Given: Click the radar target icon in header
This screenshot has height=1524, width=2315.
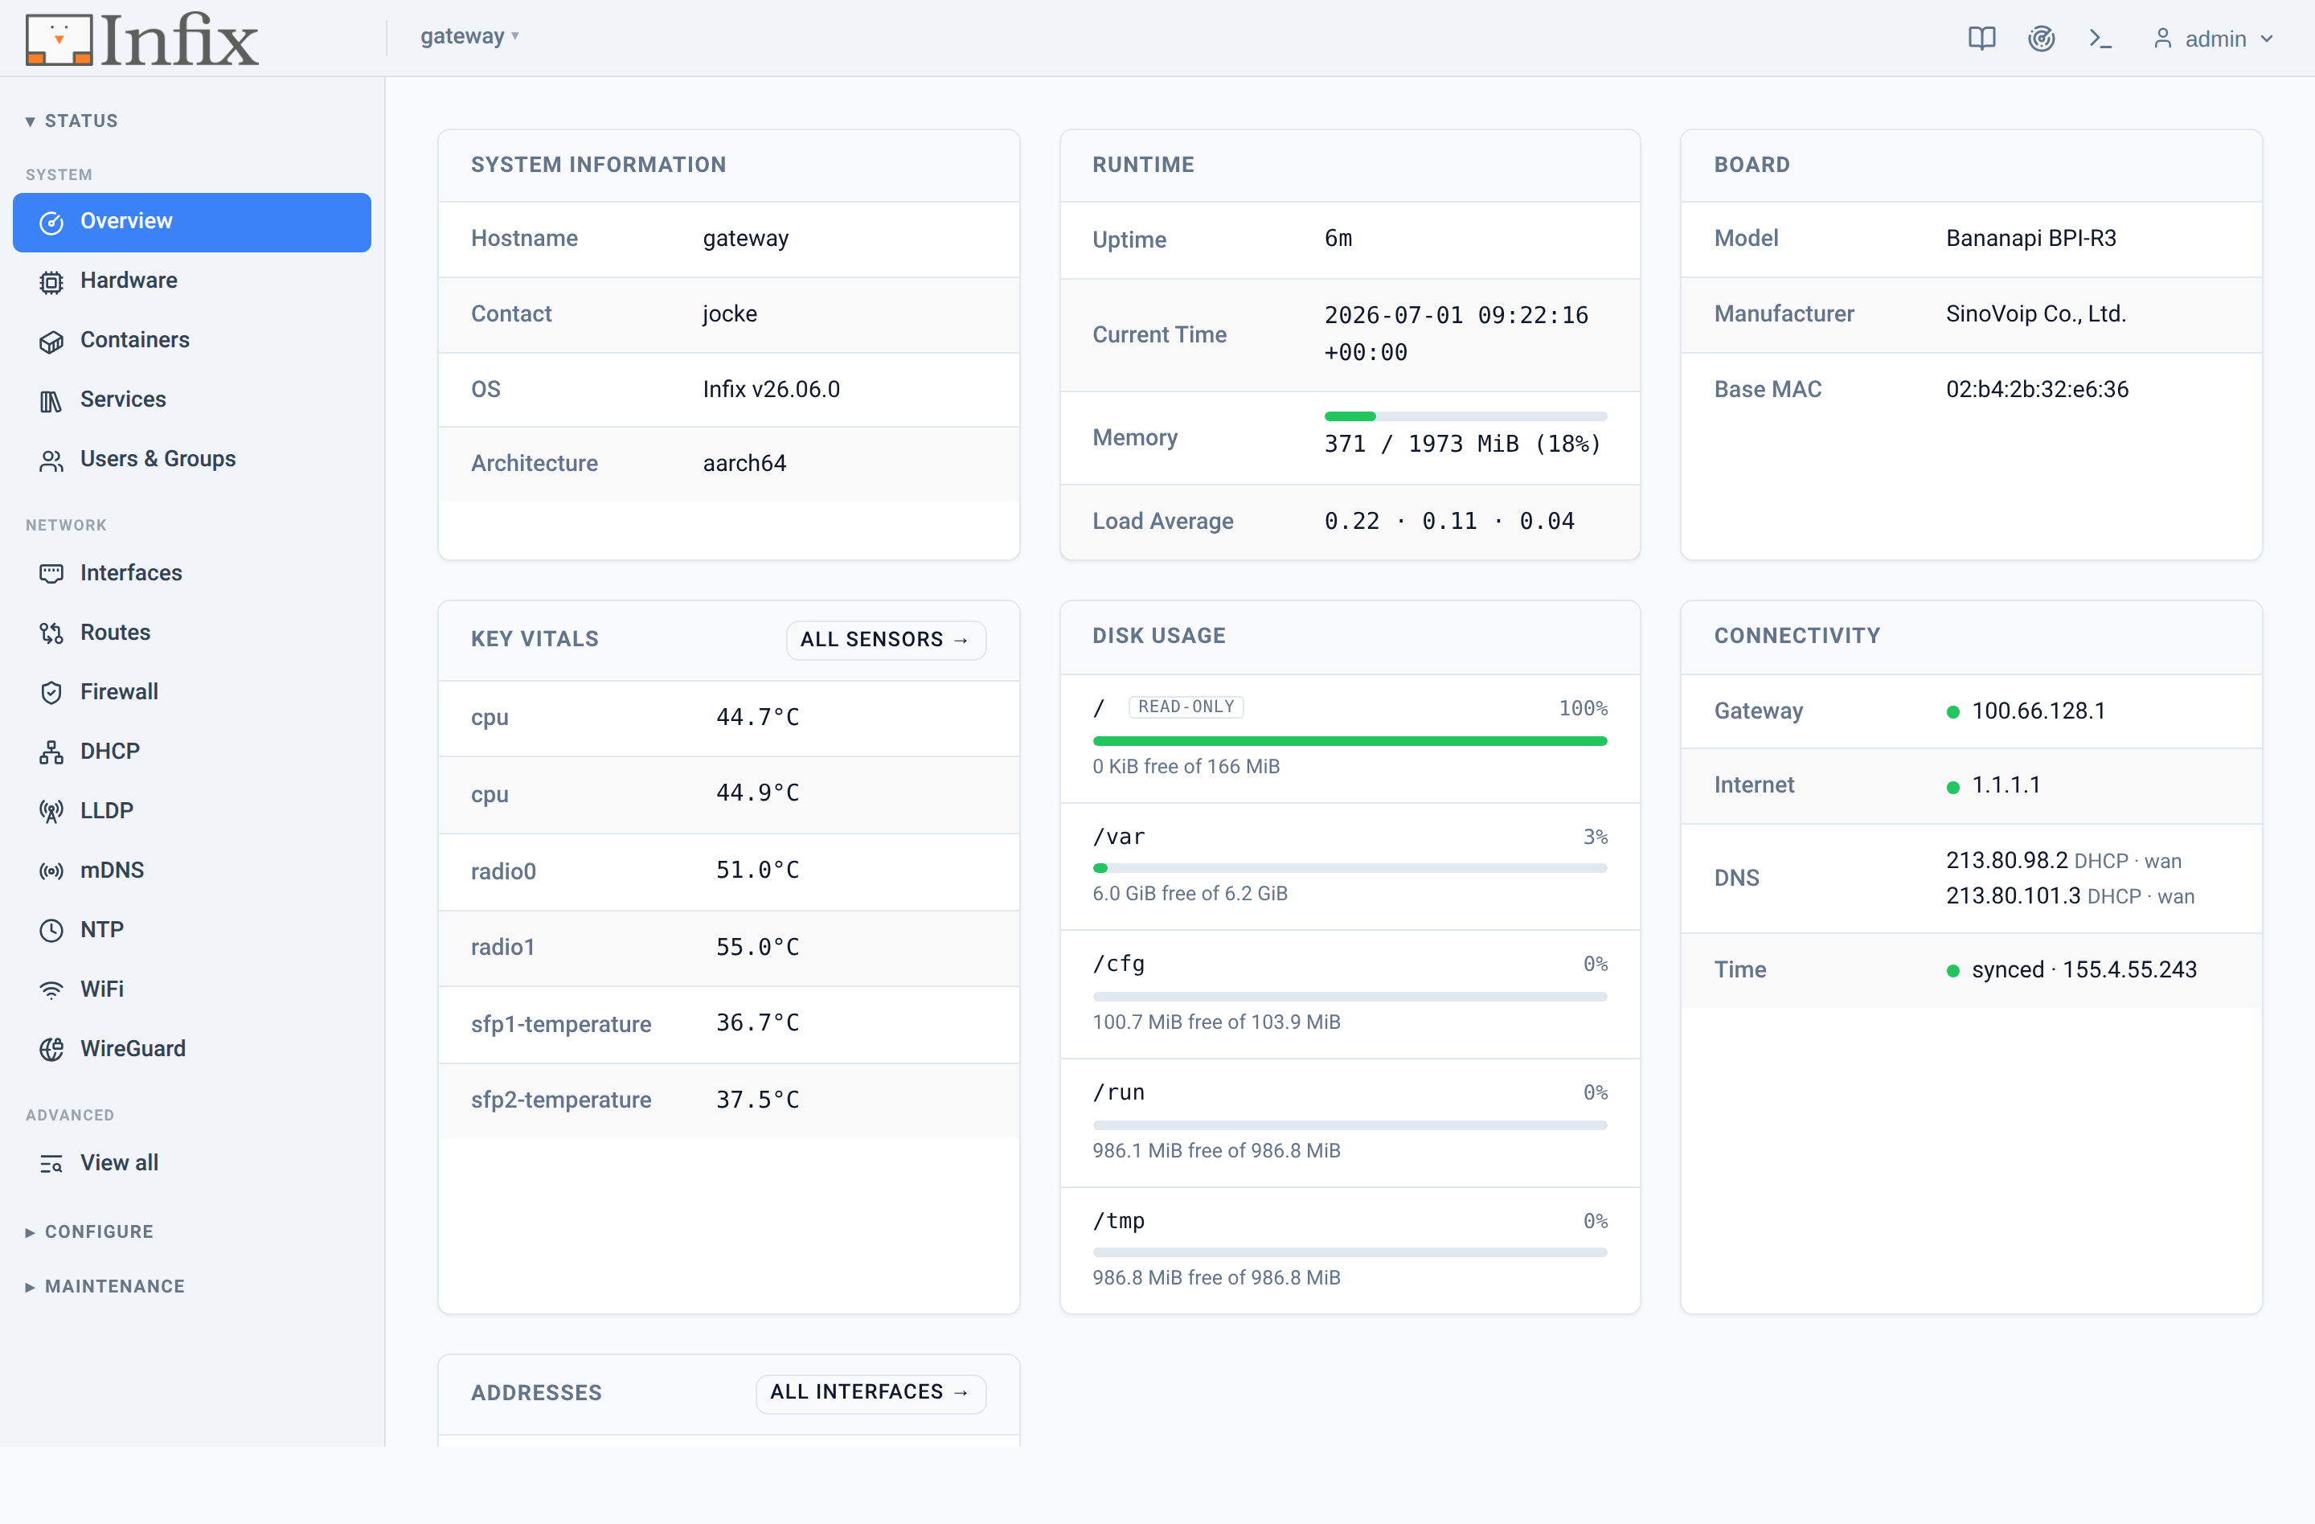Looking at the screenshot, I should 2041,38.
